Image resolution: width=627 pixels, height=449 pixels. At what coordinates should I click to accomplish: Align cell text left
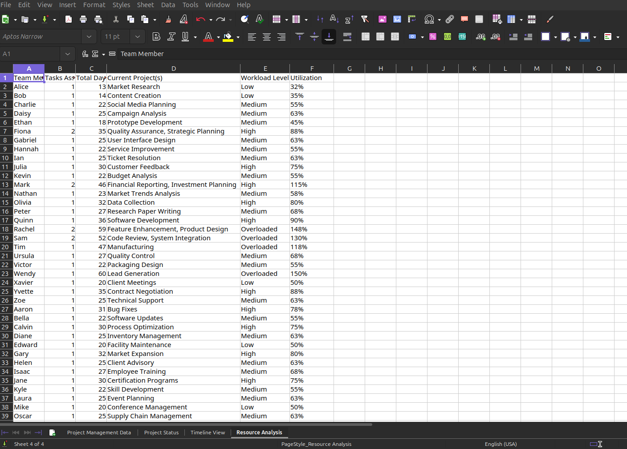point(252,36)
